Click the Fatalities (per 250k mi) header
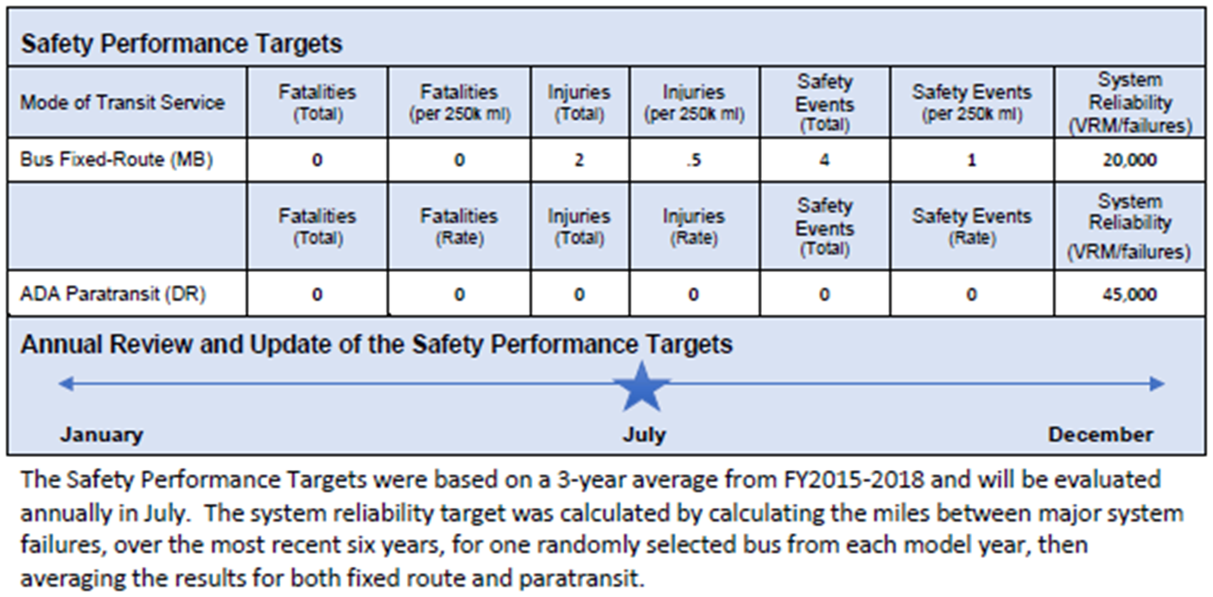The image size is (1213, 597). (459, 102)
